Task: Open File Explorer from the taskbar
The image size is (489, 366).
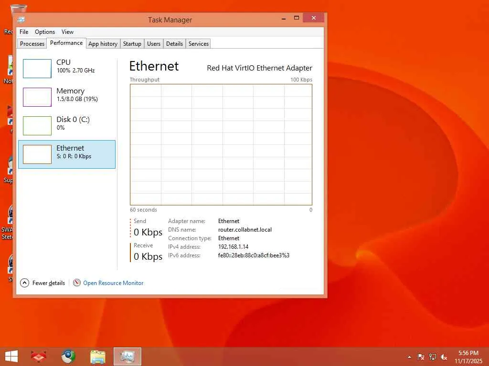Action: (97, 356)
